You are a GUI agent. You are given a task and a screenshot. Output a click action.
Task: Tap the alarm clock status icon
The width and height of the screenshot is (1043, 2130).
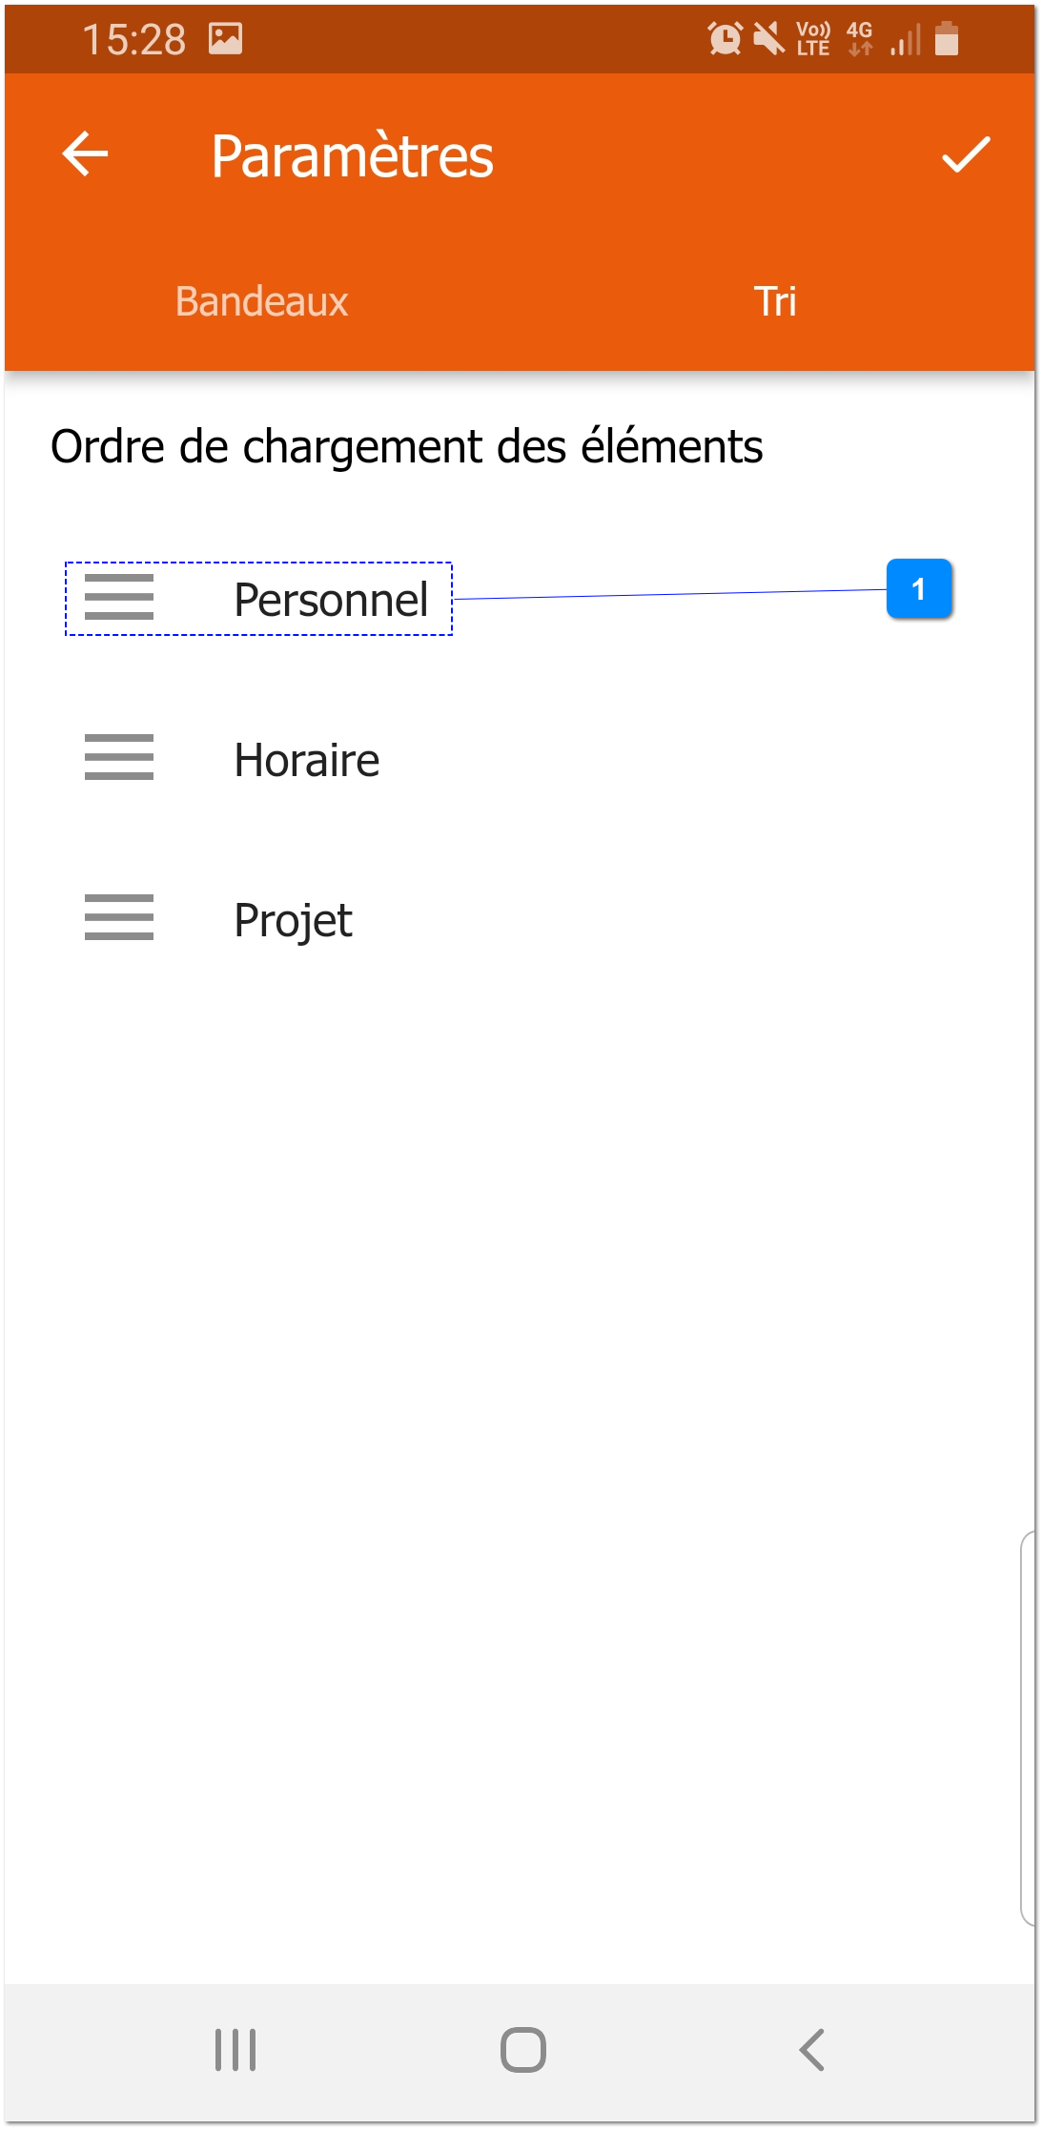(x=725, y=39)
